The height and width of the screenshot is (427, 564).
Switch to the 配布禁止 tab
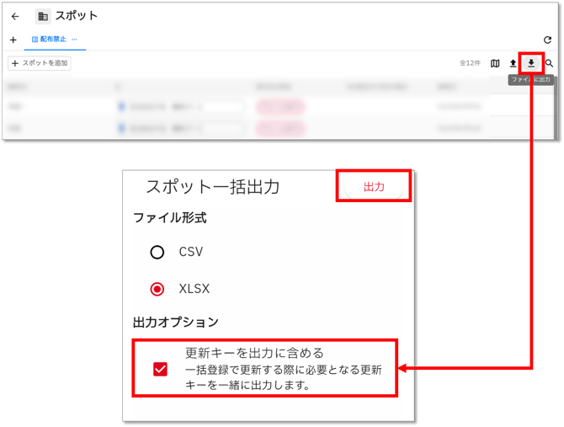pos(53,40)
